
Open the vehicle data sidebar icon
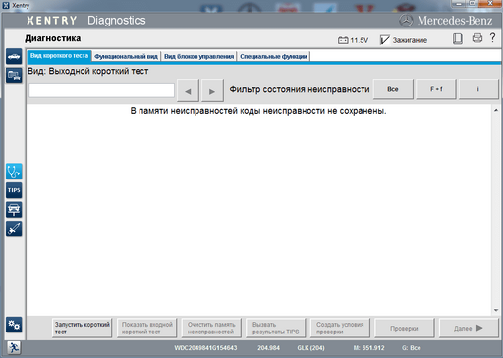tap(14, 76)
